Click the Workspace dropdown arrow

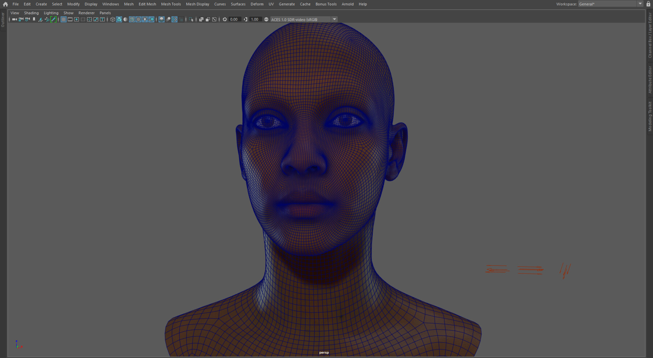pos(640,4)
